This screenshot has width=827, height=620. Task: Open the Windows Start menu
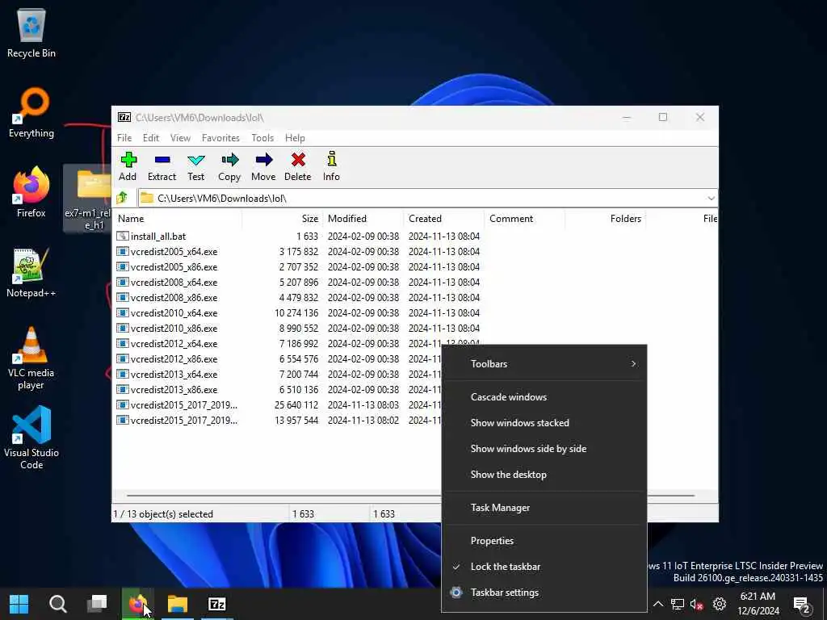(19, 604)
